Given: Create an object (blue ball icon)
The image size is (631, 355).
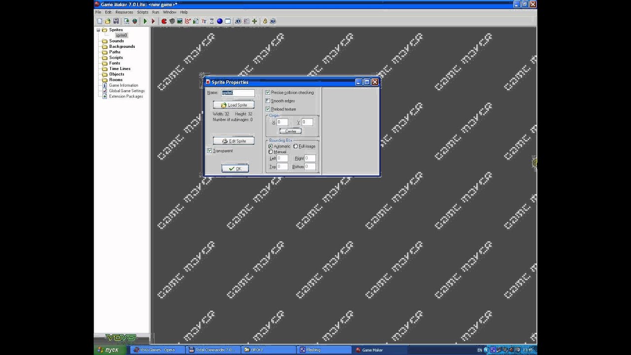Looking at the screenshot, I should coord(220,21).
